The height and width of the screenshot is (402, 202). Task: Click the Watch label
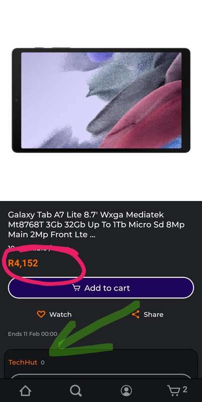pos(60,315)
